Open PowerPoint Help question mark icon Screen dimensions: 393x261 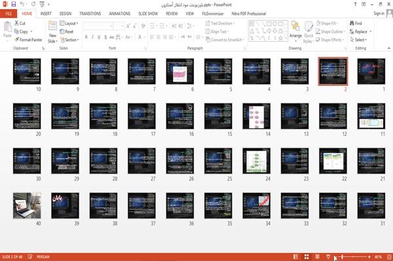coord(355,5)
